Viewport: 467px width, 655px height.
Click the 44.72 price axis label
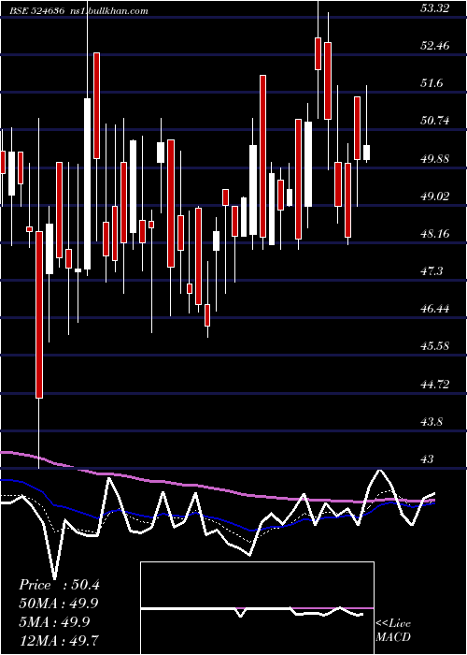(435, 384)
